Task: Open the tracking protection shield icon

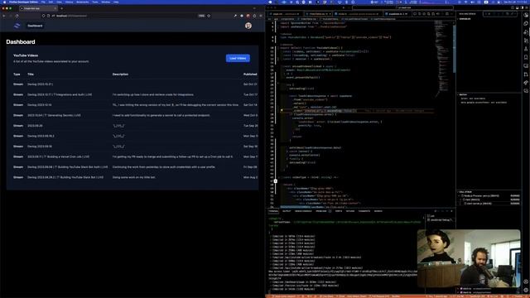Action: pos(44,16)
